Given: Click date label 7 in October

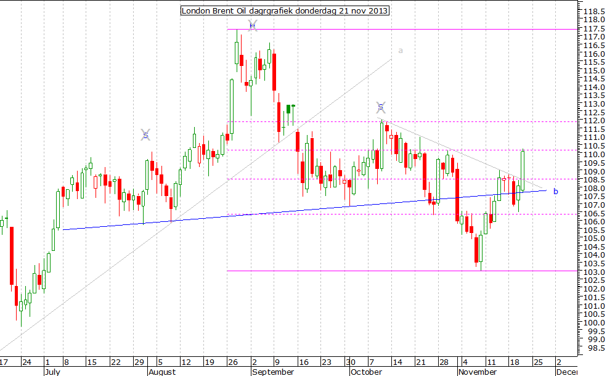Looking at the screenshot, I should [x=372, y=362].
